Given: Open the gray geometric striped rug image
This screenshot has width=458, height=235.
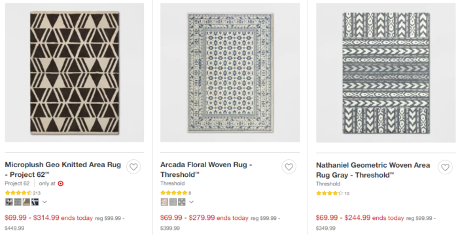Looking at the screenshot, I should click(x=386, y=72).
